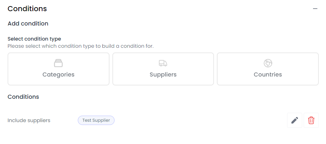Click the lower Conditions subheading above the list
The width and height of the screenshot is (326, 144).
[x=23, y=97]
